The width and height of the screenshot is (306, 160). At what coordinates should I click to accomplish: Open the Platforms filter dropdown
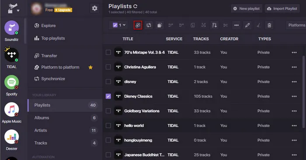coord(296,25)
